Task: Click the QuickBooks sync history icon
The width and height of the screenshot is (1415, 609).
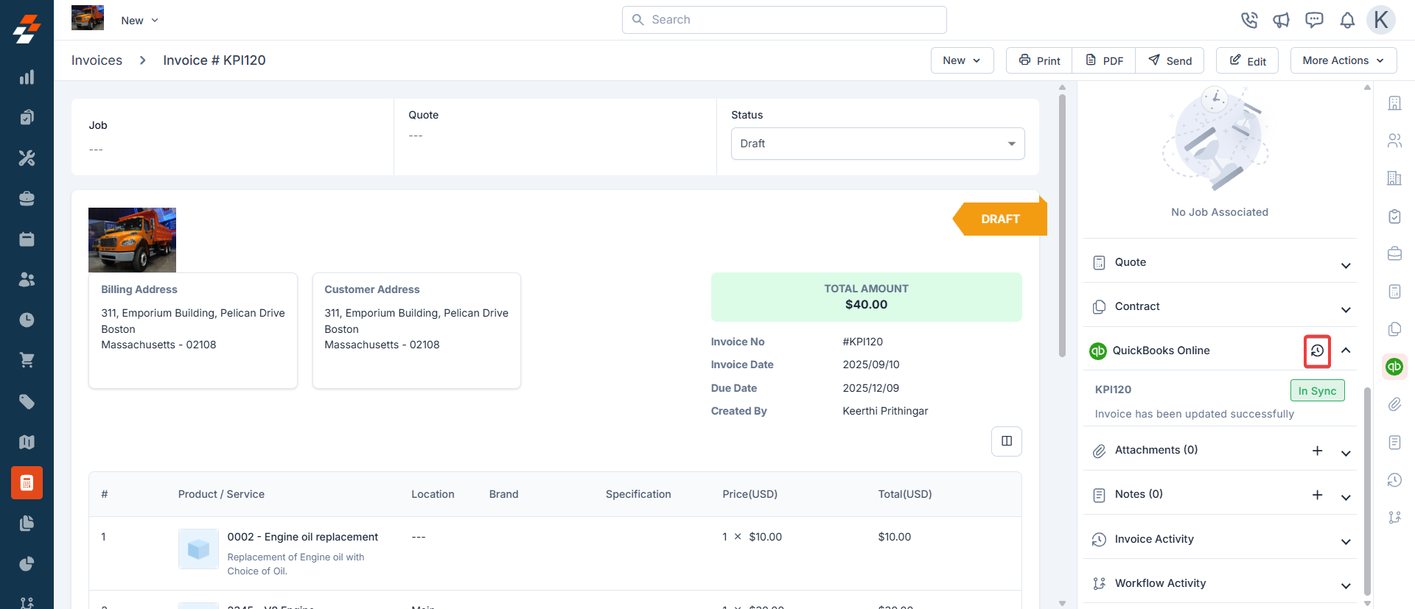Action: click(x=1317, y=351)
